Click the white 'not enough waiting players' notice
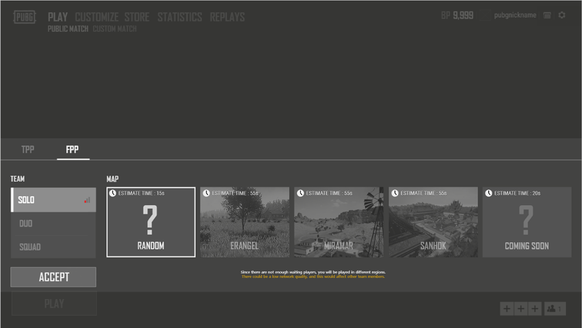Image resolution: width=582 pixels, height=328 pixels. 313,272
